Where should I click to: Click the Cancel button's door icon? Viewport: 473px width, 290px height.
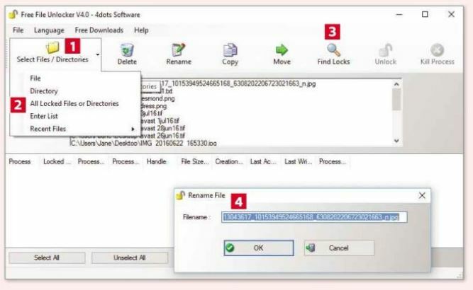tap(311, 248)
